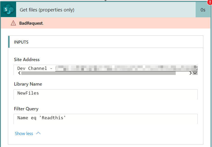Click the 'Show less' link
Screen dimensions: 212x147
pos(24,133)
